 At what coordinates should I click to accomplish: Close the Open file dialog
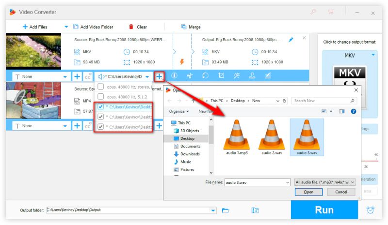point(356,90)
